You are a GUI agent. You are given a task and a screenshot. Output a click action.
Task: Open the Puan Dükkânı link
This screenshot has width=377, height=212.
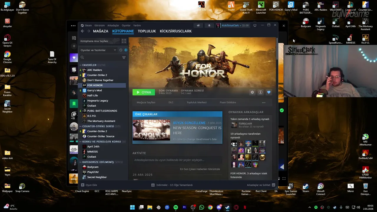[x=228, y=102]
